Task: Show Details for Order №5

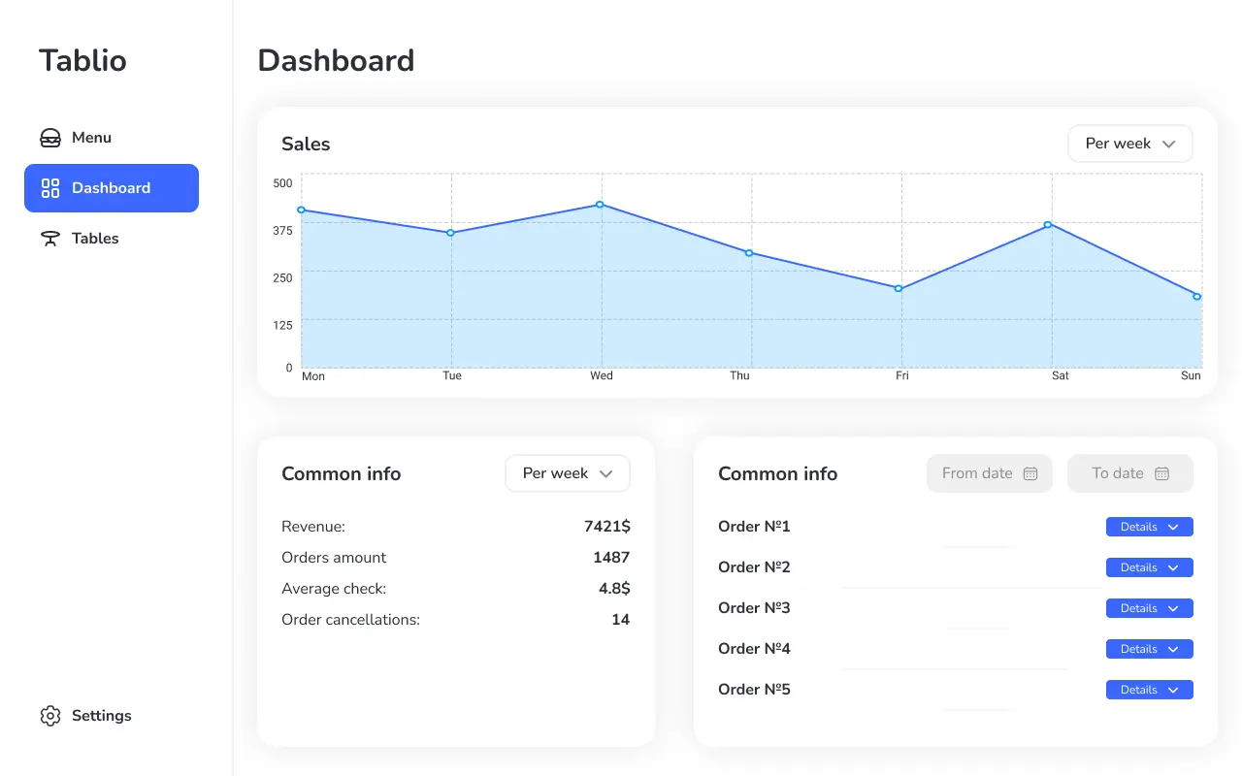Action: (x=1149, y=690)
